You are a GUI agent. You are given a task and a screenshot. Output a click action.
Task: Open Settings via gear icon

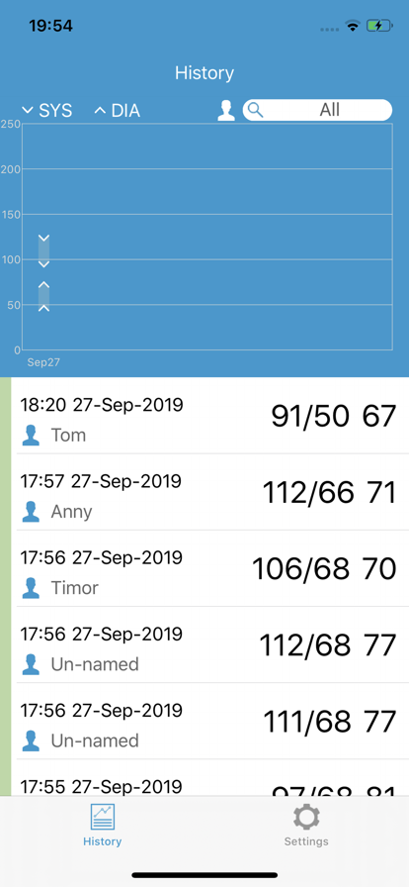coord(306,817)
